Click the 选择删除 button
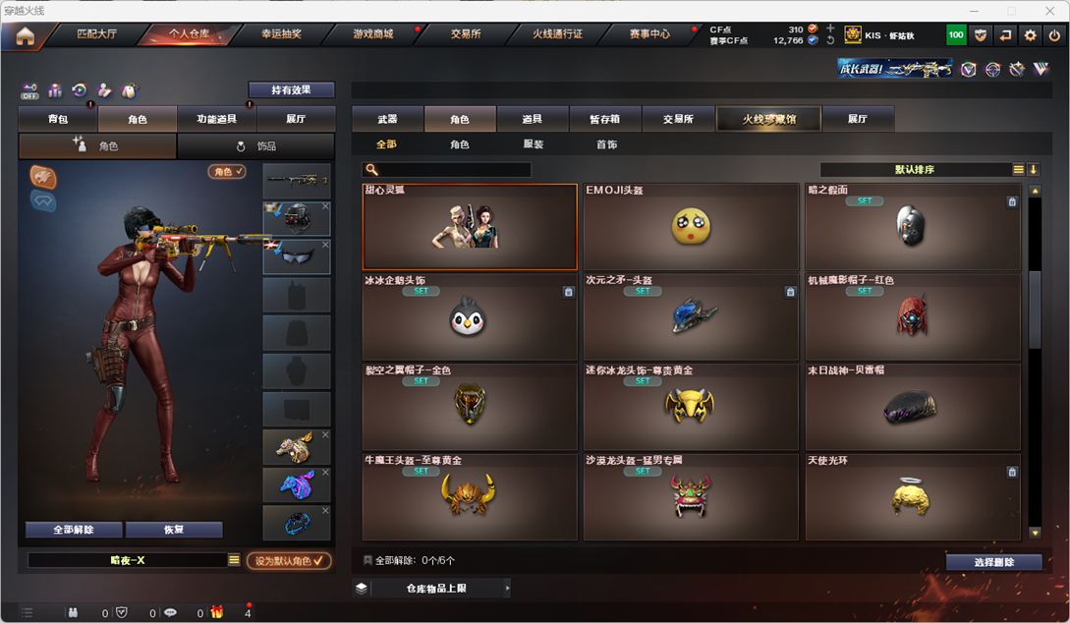 click(x=993, y=562)
